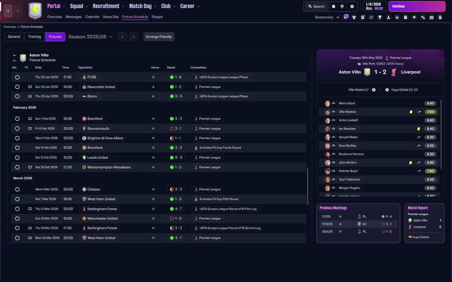The height and width of the screenshot is (282, 452).
Task: Switch to the Training view tab
Action: pyautogui.click(x=35, y=37)
